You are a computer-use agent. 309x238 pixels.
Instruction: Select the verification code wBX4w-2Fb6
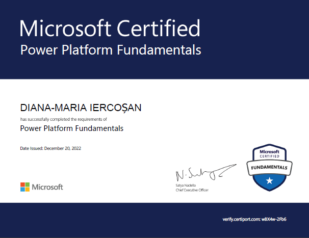tap(274, 219)
